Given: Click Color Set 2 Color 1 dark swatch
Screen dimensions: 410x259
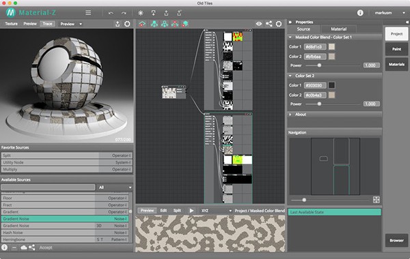Looking at the screenshot, I should coord(331,85).
